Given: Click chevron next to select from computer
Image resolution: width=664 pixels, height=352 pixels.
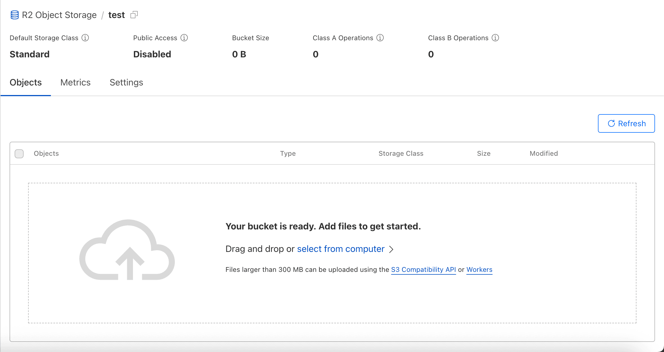Looking at the screenshot, I should coord(391,249).
